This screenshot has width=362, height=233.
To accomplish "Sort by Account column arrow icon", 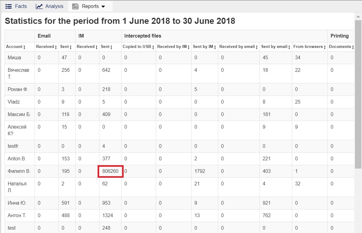I will (24, 47).
